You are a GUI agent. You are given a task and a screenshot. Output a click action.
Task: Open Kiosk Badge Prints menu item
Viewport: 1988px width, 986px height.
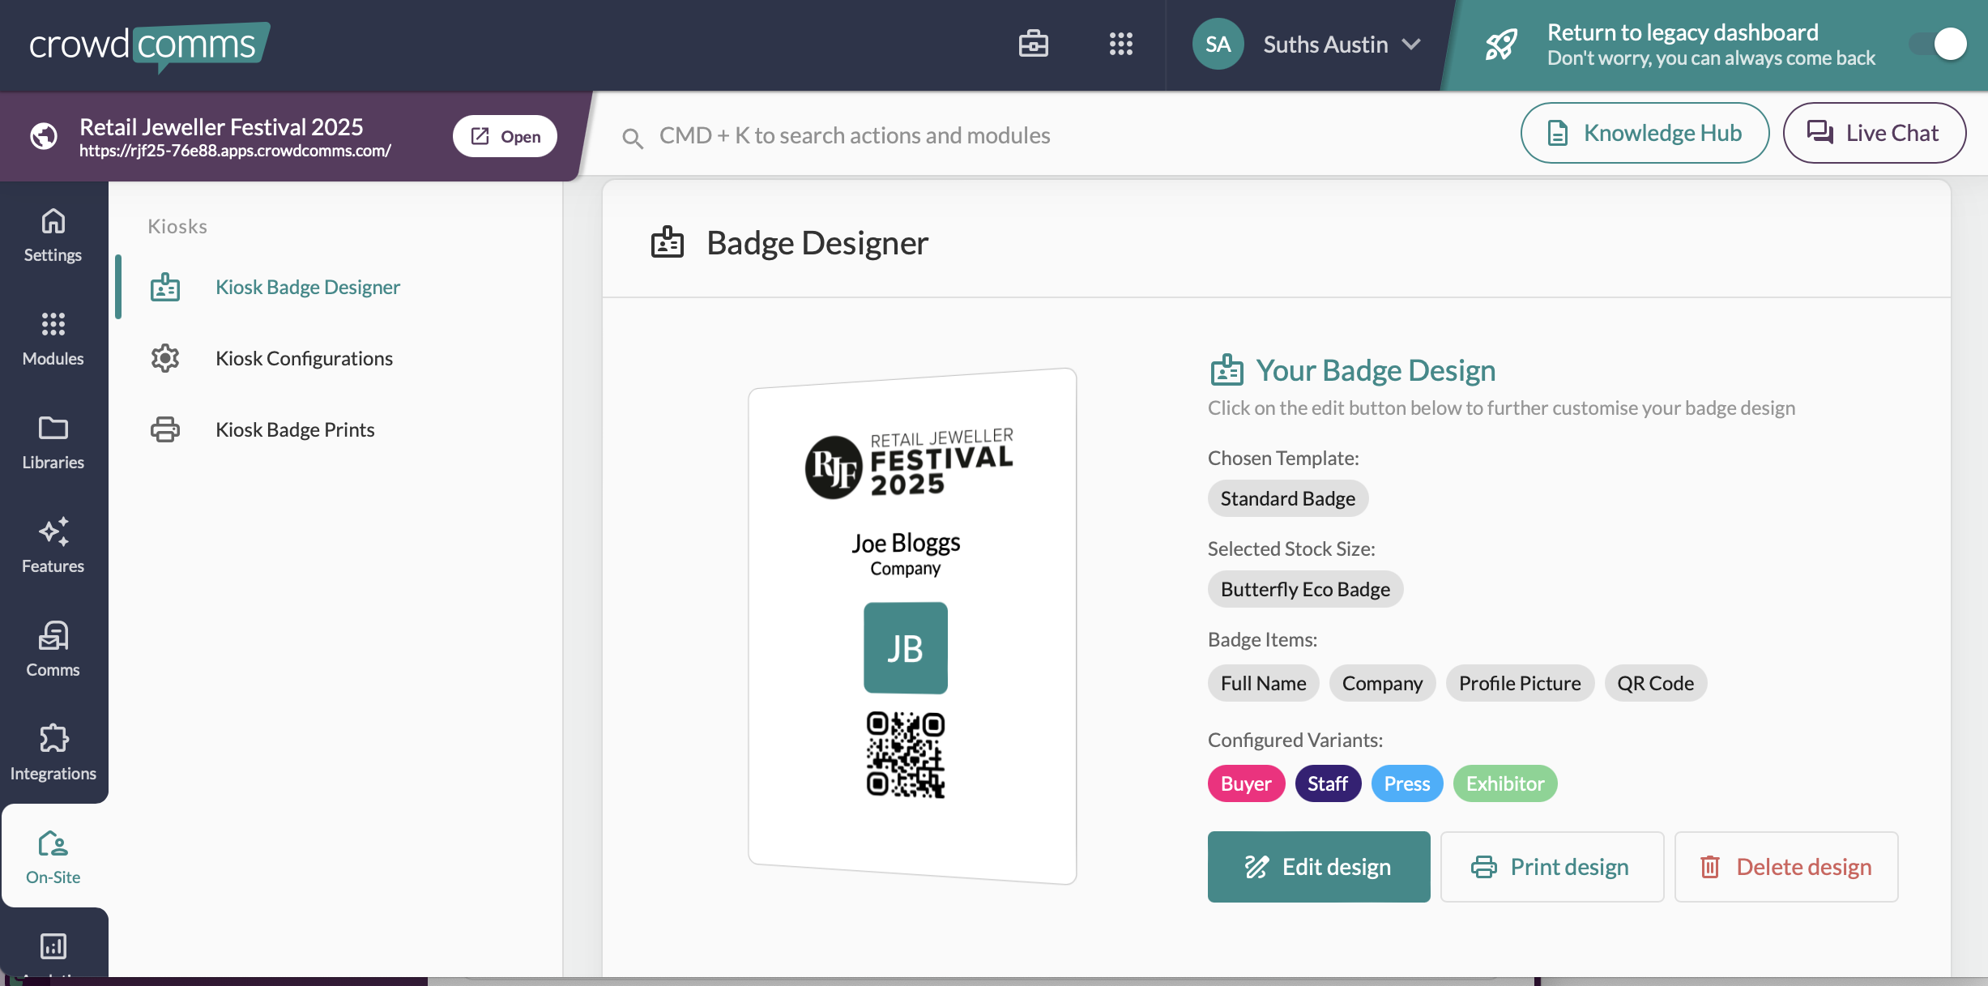pyautogui.click(x=295, y=429)
